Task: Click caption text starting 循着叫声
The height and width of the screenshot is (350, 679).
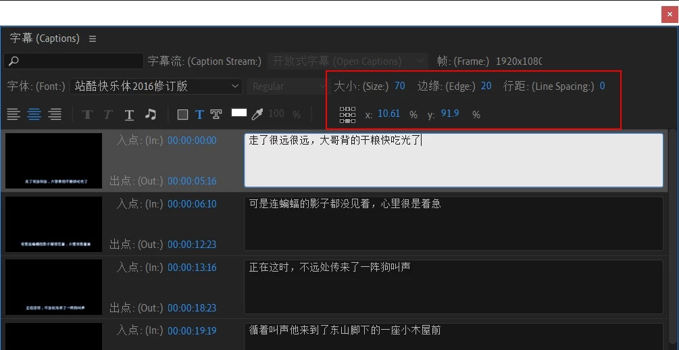Action: click(x=453, y=336)
